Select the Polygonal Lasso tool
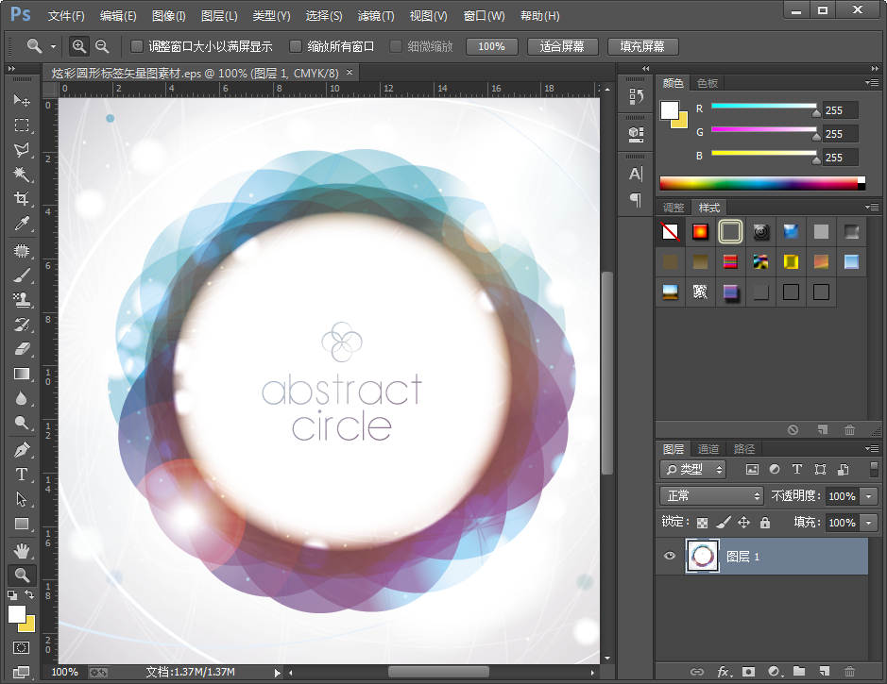This screenshot has height=684, width=887. [x=22, y=150]
